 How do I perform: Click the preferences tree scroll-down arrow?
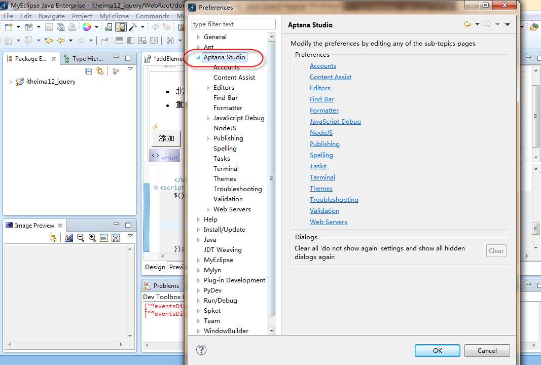272,331
